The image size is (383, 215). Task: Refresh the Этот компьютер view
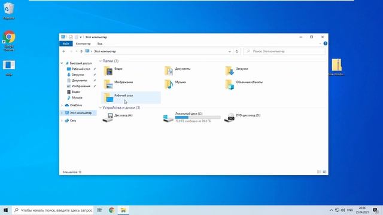pos(237,51)
